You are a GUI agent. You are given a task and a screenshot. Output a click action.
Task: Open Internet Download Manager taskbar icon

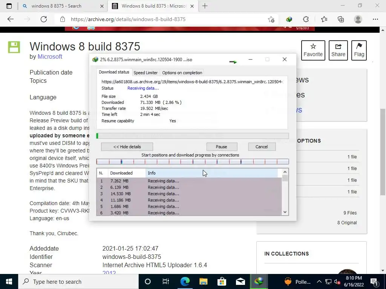(259, 281)
